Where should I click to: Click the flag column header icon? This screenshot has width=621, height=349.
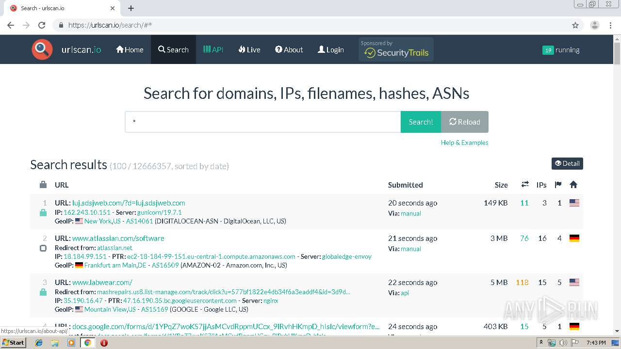click(558, 184)
